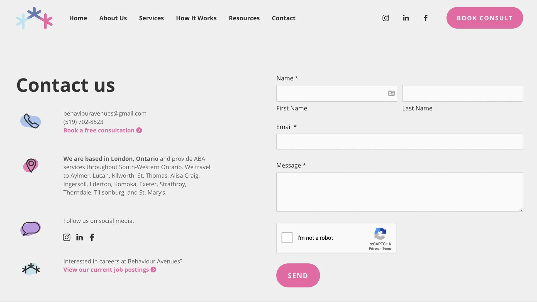Open Facebook icon in top navigation
Screen dimensions: 537x302
(x=426, y=18)
